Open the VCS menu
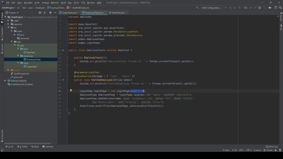The width and height of the screenshot is (283, 159). click(x=83, y=3)
